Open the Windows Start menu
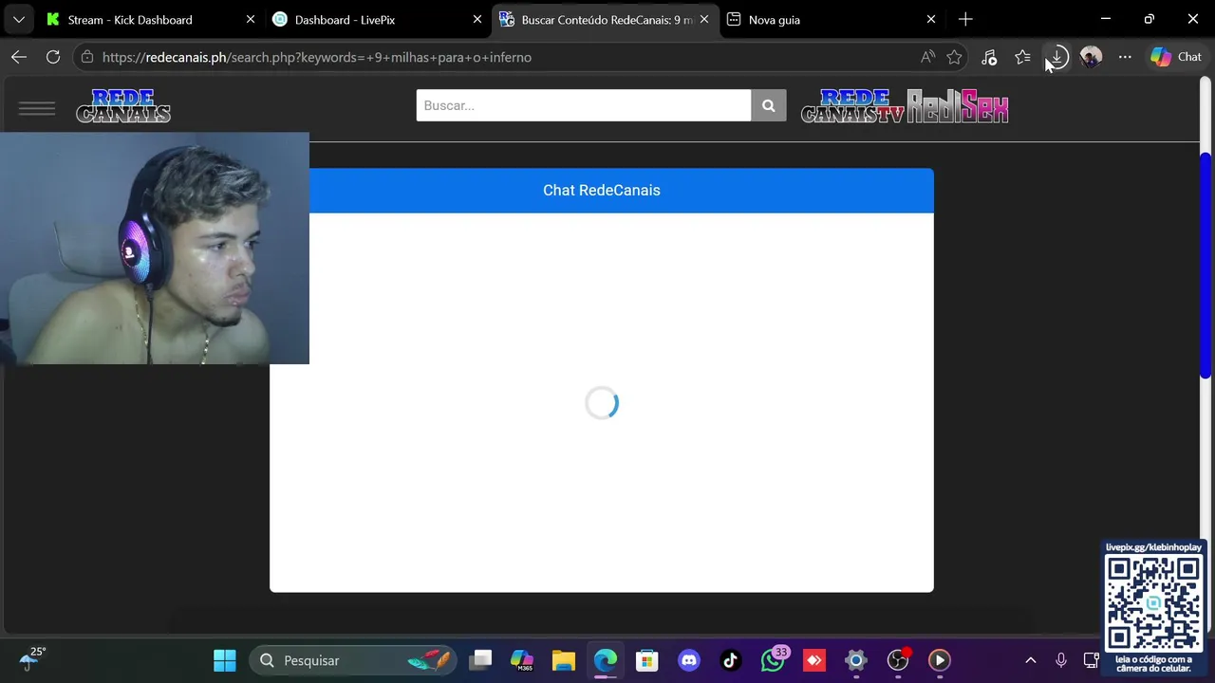Screen dimensions: 1215x683 (225, 660)
